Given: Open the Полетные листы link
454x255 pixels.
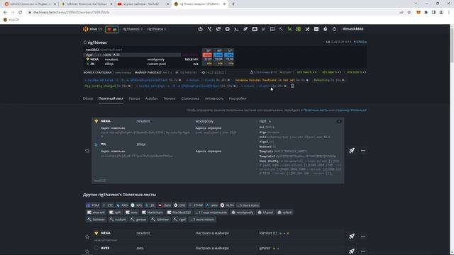Looking at the screenshot, I should click(316, 110).
